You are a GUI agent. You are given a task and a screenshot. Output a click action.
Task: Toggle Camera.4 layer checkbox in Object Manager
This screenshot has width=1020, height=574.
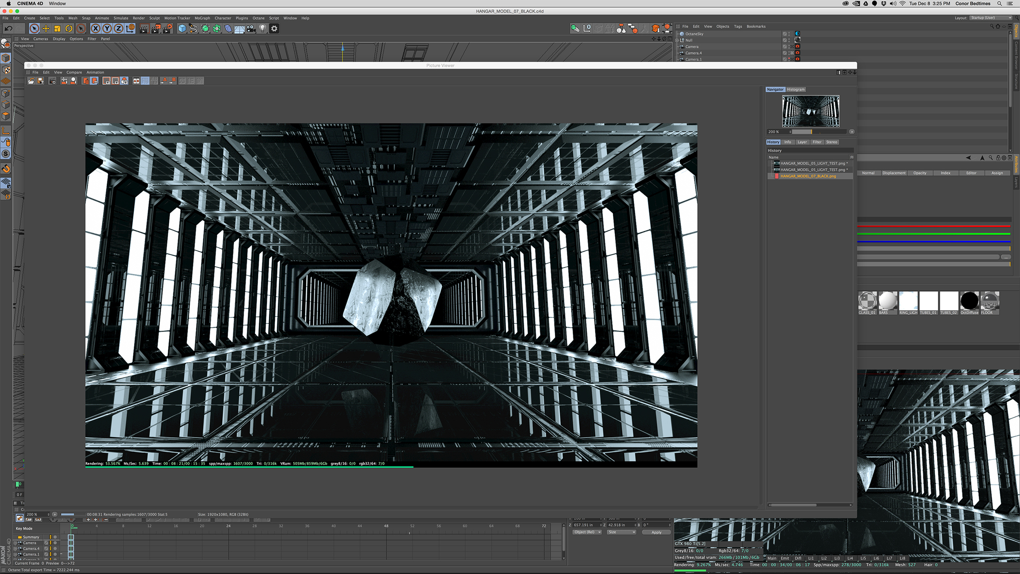coord(784,53)
